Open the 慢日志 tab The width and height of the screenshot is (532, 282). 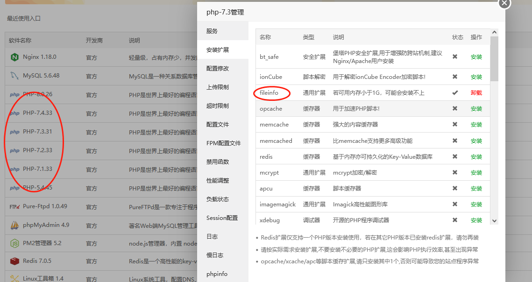223,255
